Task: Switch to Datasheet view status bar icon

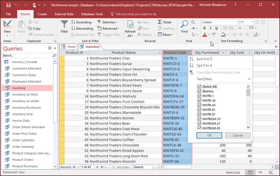Action: (250, 172)
